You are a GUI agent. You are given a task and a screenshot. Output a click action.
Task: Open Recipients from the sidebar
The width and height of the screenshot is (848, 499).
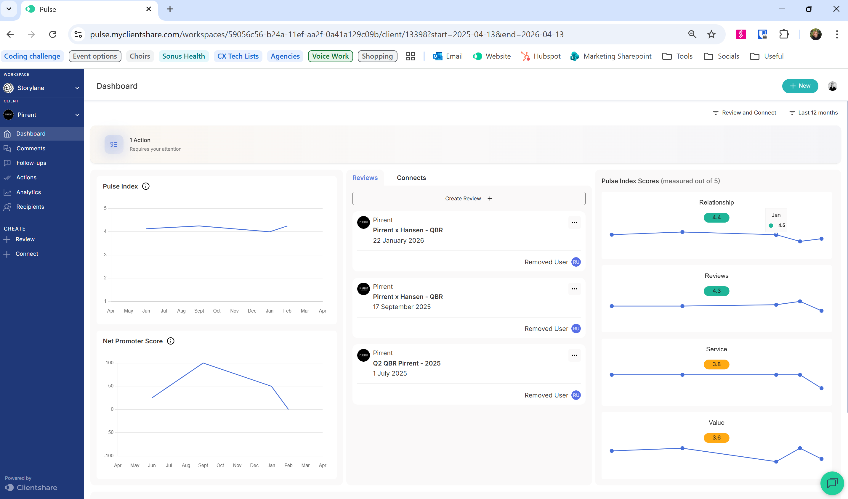click(x=30, y=207)
